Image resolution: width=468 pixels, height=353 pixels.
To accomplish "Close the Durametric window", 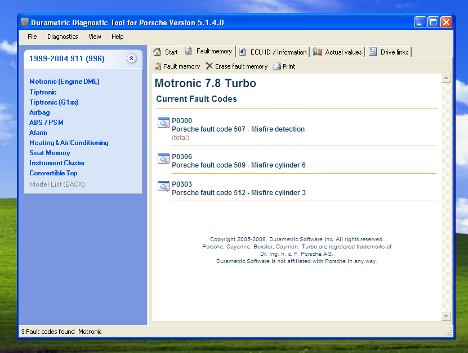I will point(446,22).
